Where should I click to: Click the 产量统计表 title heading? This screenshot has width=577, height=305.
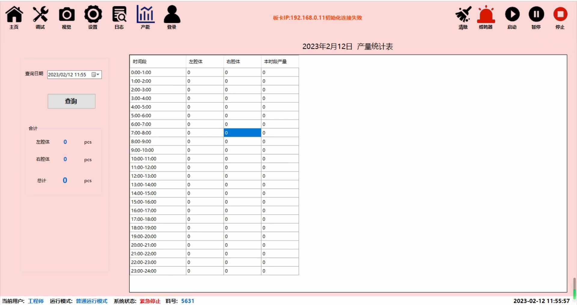[348, 47]
